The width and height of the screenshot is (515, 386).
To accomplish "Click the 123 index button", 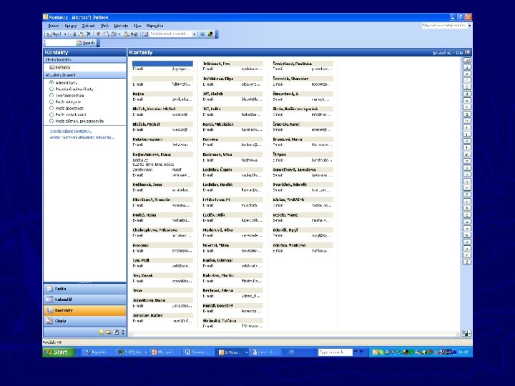I will coord(466,60).
